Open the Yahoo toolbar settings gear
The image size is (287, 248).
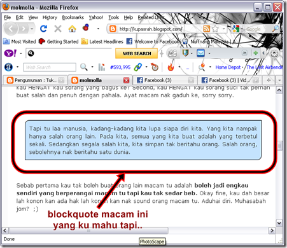click(274, 53)
